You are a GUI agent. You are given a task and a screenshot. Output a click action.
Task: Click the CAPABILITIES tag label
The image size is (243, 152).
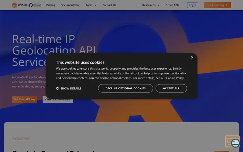pos(21,139)
